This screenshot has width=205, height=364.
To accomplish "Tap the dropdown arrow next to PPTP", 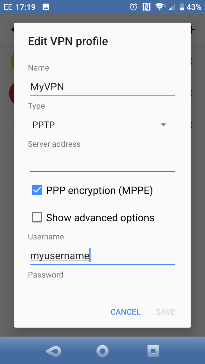I will click(x=163, y=125).
